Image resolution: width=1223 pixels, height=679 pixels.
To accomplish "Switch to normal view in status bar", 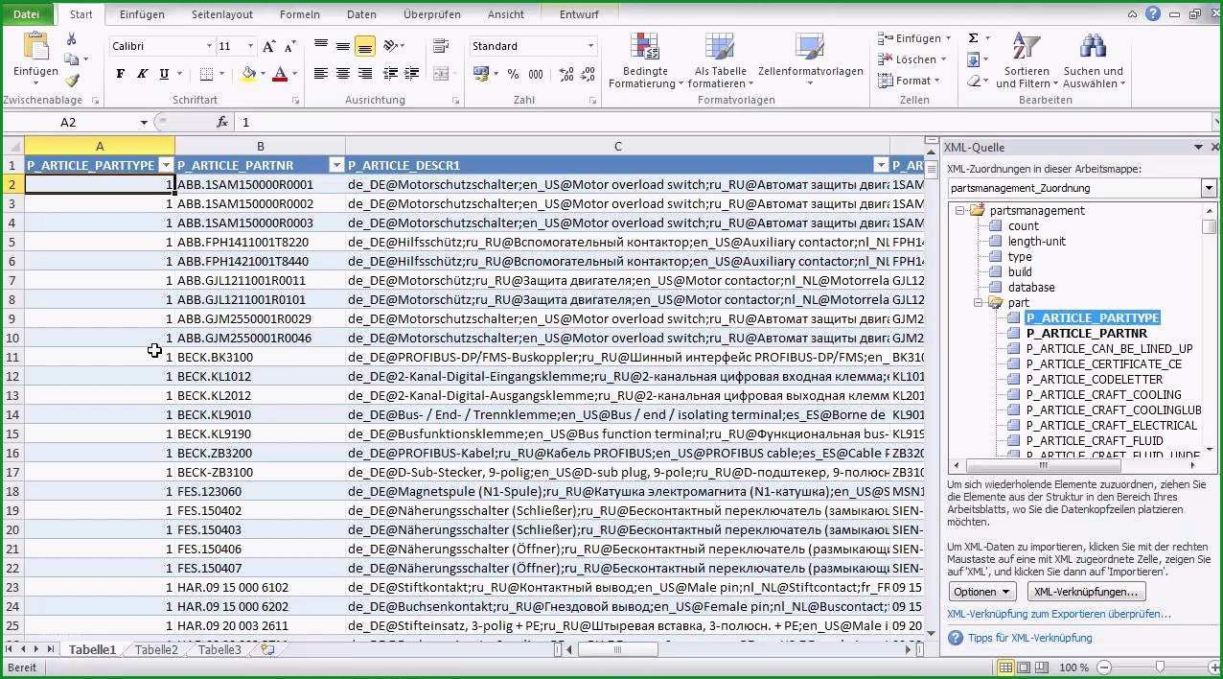I will point(1004,667).
